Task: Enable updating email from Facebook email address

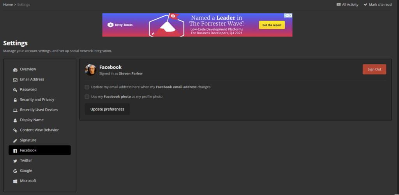Action: pos(87,87)
